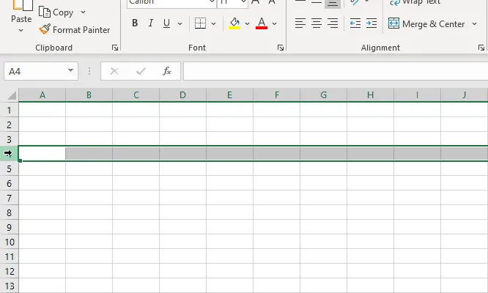Align text right
Image resolution: width=488 pixels, height=293 pixels.
pyautogui.click(x=333, y=23)
